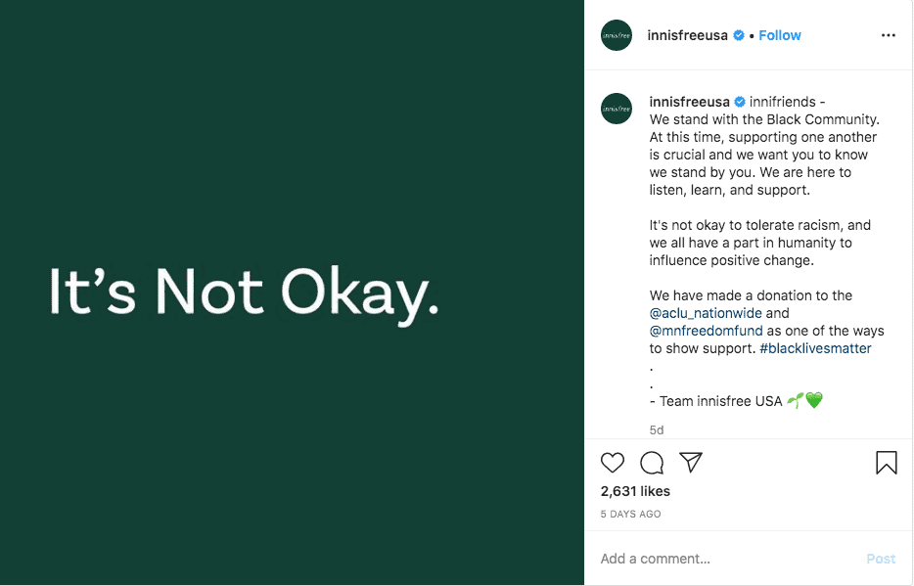Click the innisfree avatar beside the caption
This screenshot has width=914, height=586.
[617, 109]
